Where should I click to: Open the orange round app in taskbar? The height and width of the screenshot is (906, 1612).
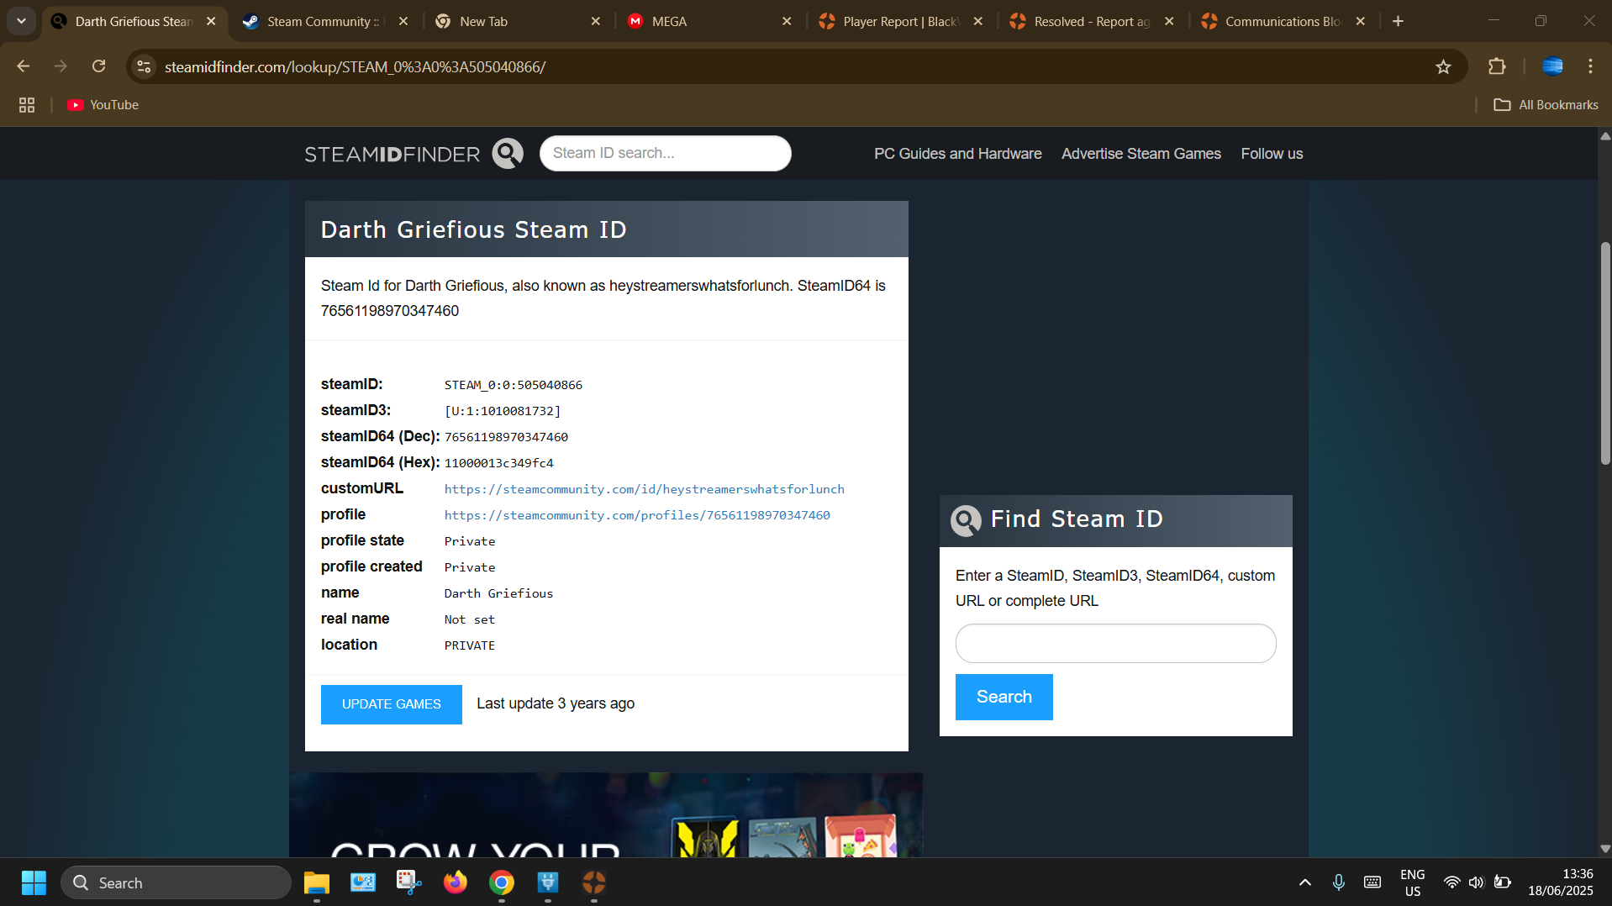click(593, 882)
